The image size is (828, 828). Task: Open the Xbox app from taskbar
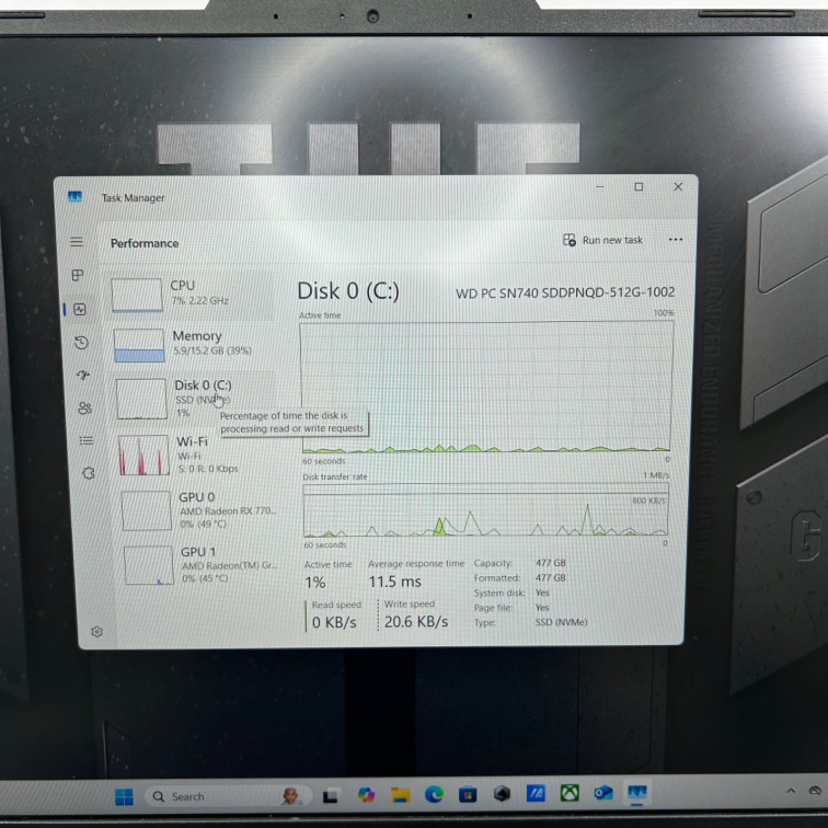click(x=570, y=794)
